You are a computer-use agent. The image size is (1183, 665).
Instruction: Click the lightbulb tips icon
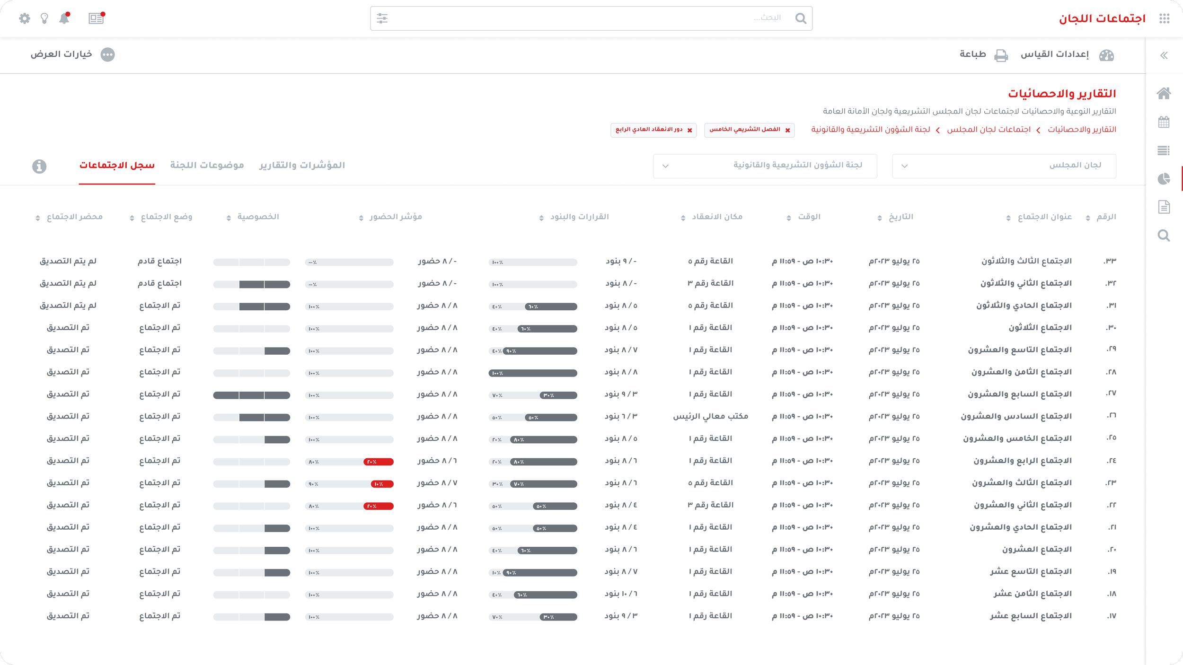[x=44, y=18]
